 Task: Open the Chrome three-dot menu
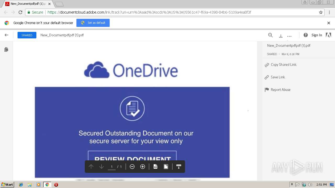(x=329, y=12)
